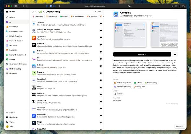191x134 pixels.
Task: Click the Report link
Action: (x=168, y=104)
